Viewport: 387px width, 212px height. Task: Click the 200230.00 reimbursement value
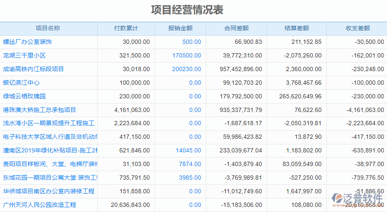[x=186, y=69]
